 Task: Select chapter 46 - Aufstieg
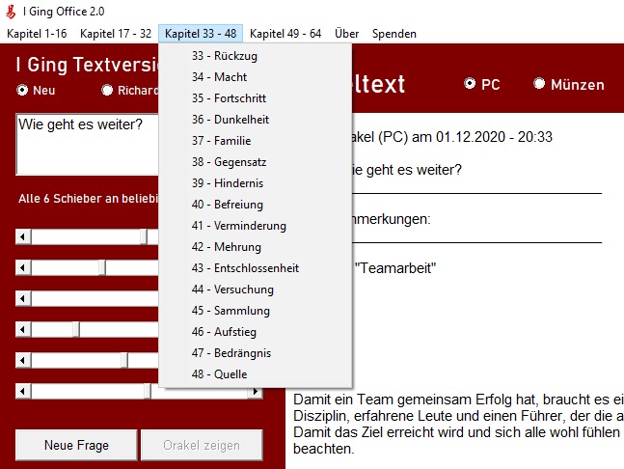pyautogui.click(x=255, y=332)
